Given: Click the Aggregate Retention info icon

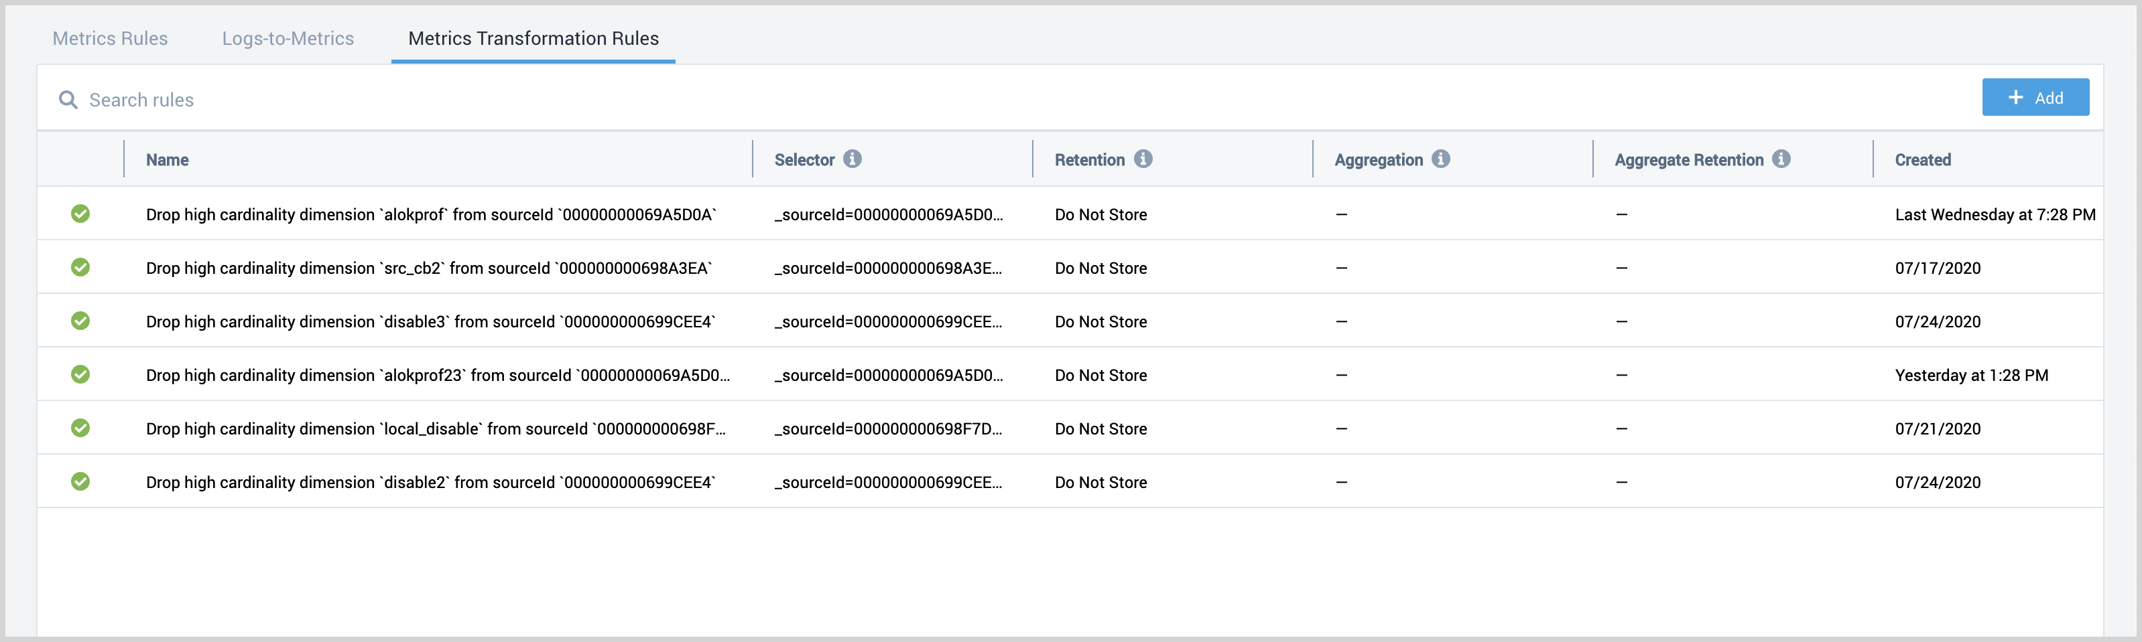Looking at the screenshot, I should click(x=1781, y=159).
